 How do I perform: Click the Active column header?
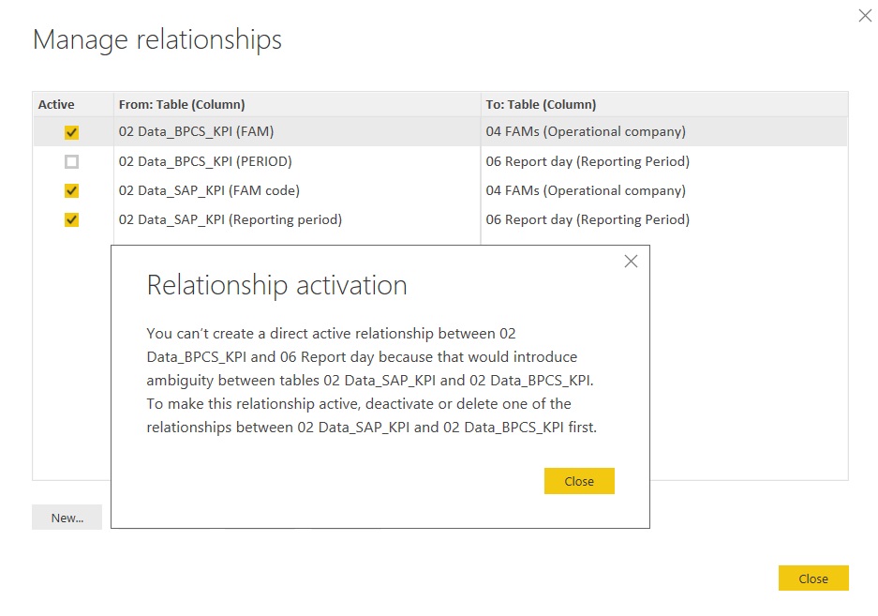click(x=56, y=104)
